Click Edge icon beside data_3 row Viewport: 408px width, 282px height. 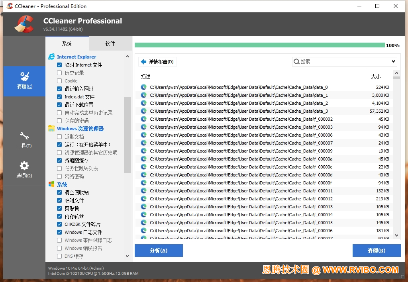[x=143, y=111]
